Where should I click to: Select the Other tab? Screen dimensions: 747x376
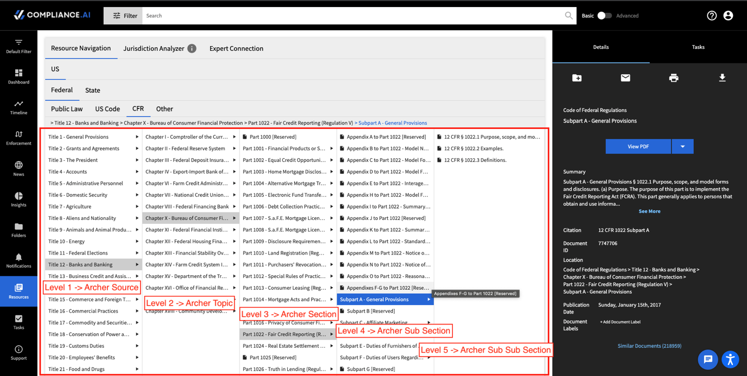(164, 109)
